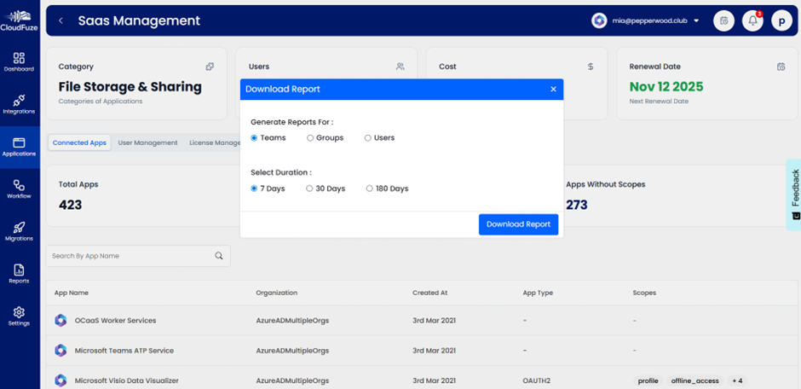Select the Users radio button
Image resolution: width=801 pixels, height=389 pixels.
click(368, 138)
